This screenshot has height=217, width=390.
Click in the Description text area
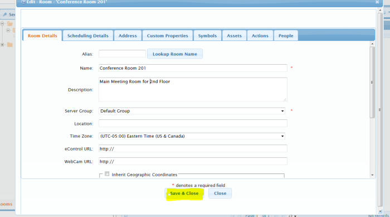pyautogui.click(x=193, y=89)
